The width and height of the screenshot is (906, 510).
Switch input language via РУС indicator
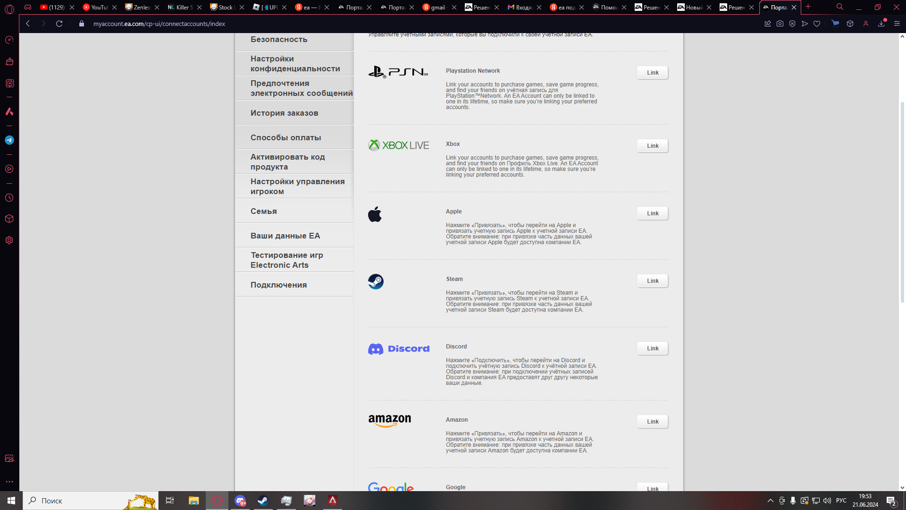click(841, 501)
